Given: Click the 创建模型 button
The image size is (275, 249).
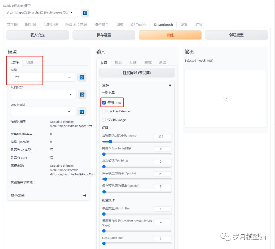Looking at the screenshot, I should [x=236, y=35].
